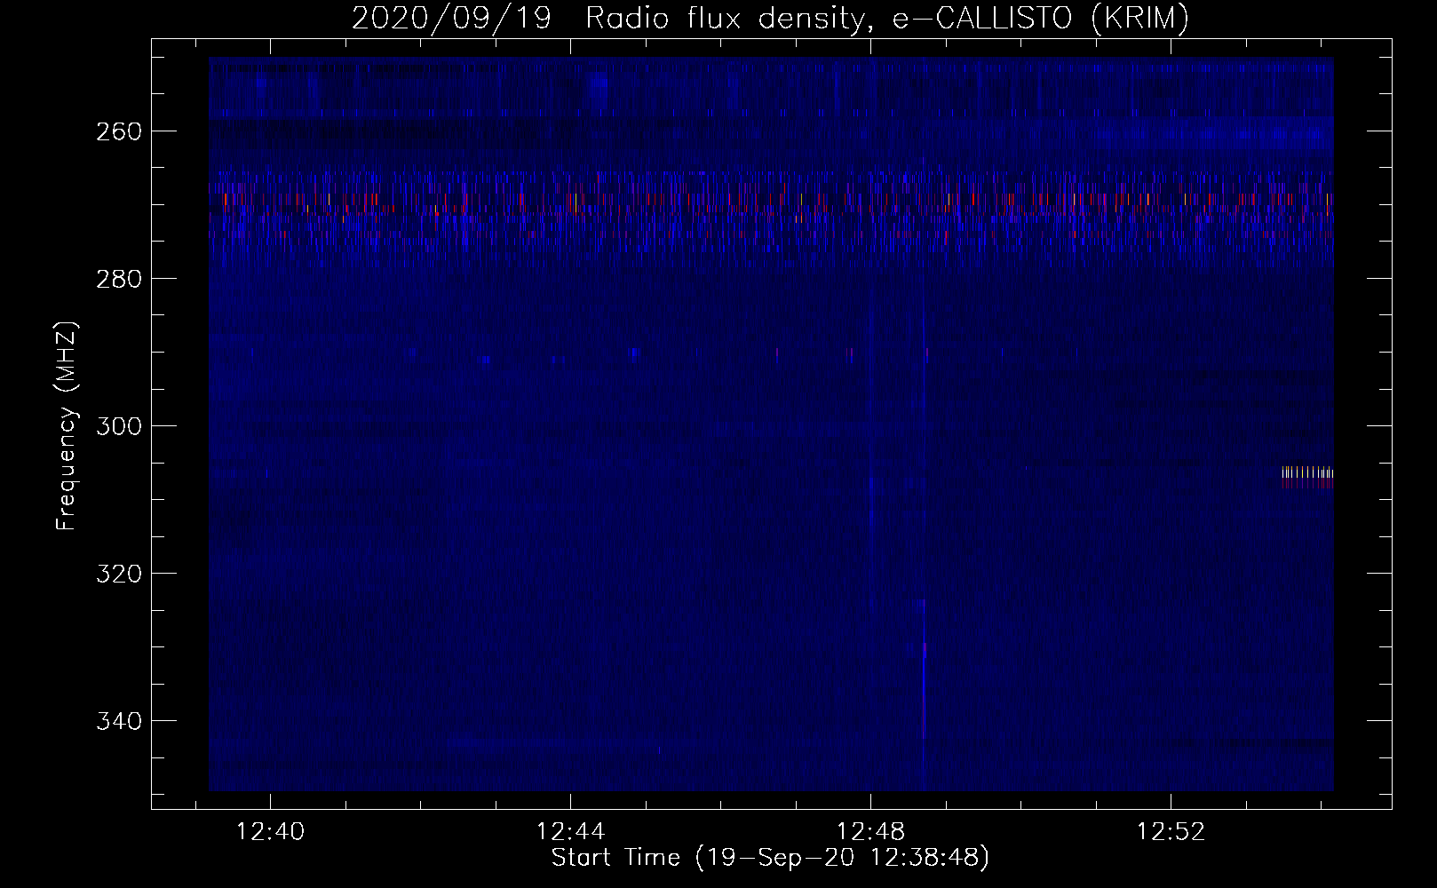
Task: Click the 'Frequency (MHZ)' axis label
Action: tap(67, 426)
